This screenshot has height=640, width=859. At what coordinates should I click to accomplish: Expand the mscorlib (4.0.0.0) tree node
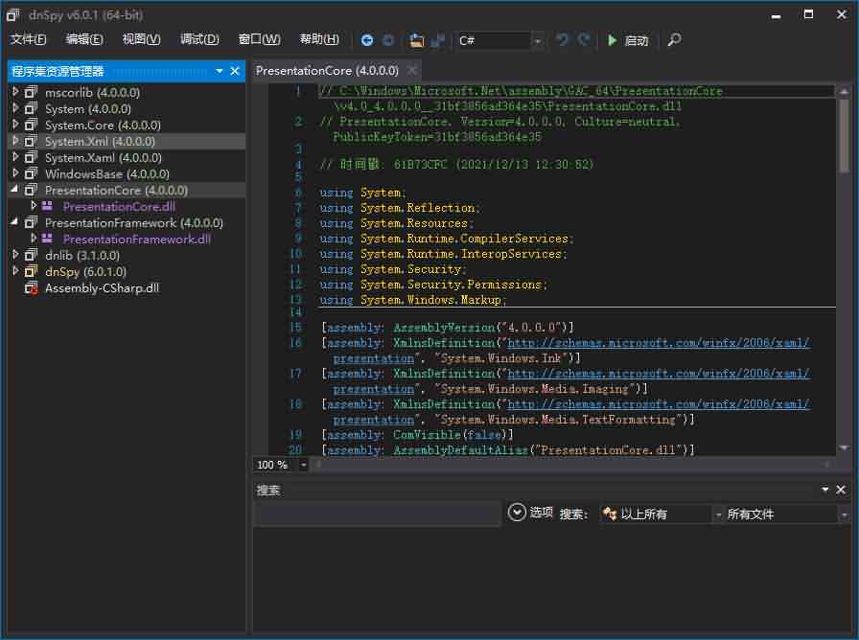tap(15, 93)
